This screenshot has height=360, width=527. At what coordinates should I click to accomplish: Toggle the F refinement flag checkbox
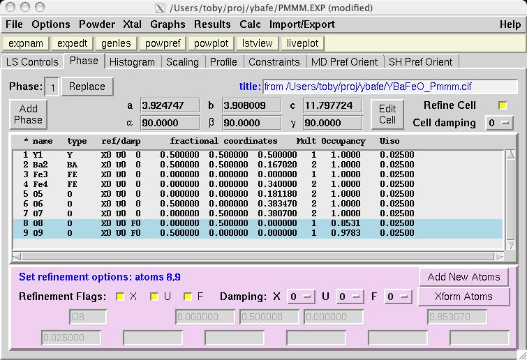click(188, 297)
